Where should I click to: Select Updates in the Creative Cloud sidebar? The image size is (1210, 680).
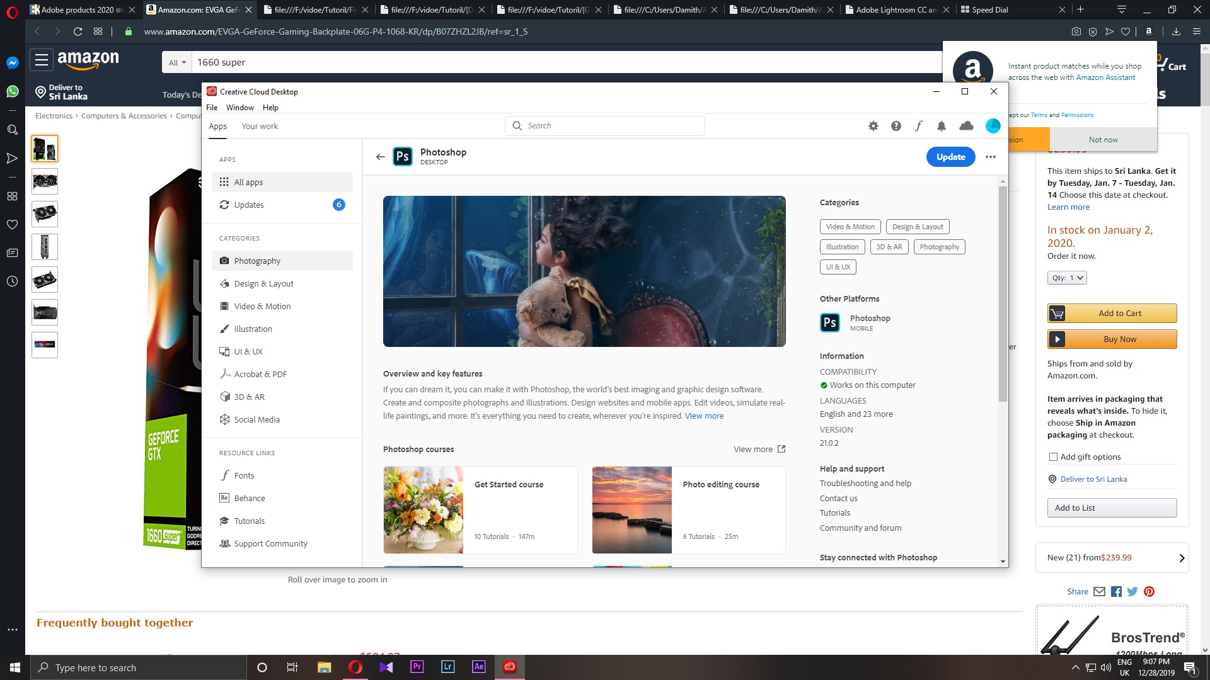(282, 205)
